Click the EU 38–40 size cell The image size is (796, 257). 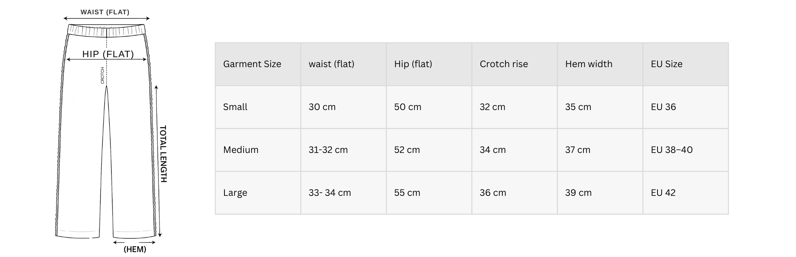[671, 150]
